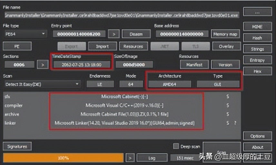This screenshot has height=165, width=276.
Task: Click the S link on the archive row
Action: (x=228, y=114)
